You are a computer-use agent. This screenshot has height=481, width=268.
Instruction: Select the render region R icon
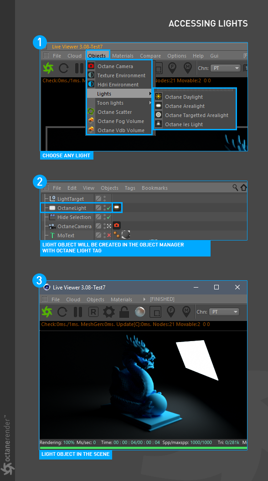coord(93,312)
